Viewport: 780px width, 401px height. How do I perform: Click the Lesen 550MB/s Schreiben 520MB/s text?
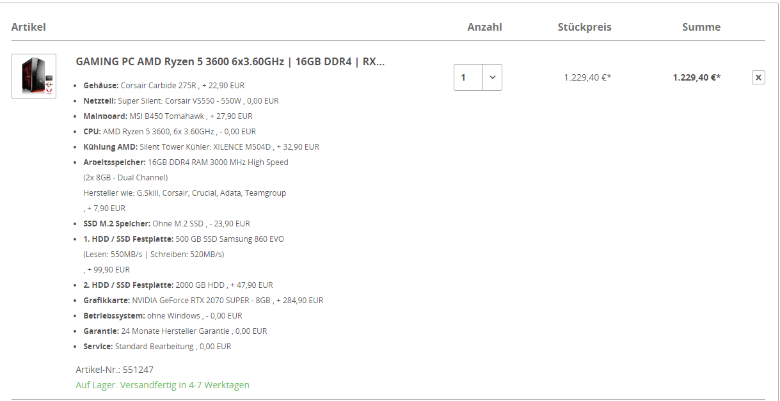tap(154, 255)
